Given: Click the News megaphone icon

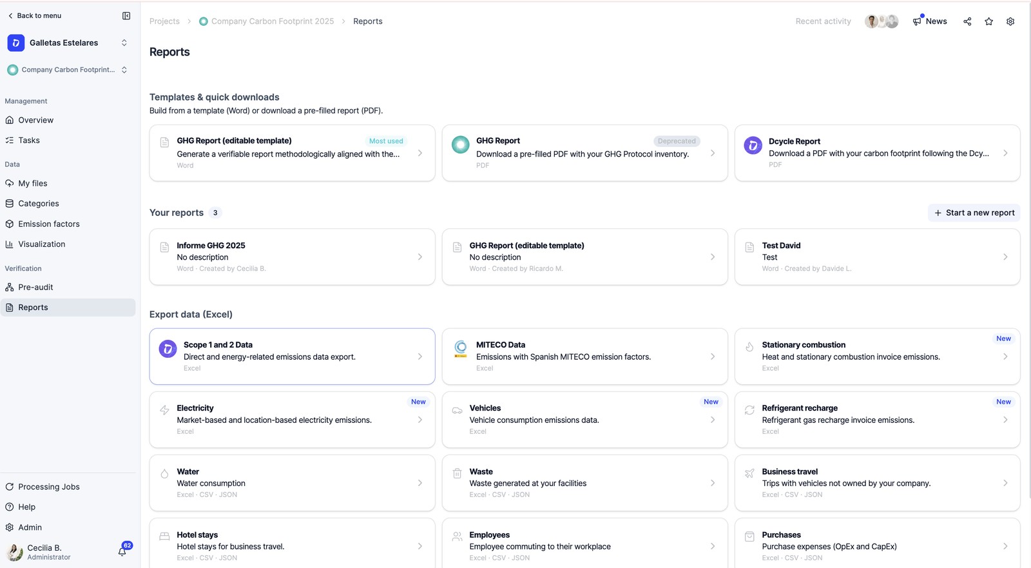Looking at the screenshot, I should 917,21.
